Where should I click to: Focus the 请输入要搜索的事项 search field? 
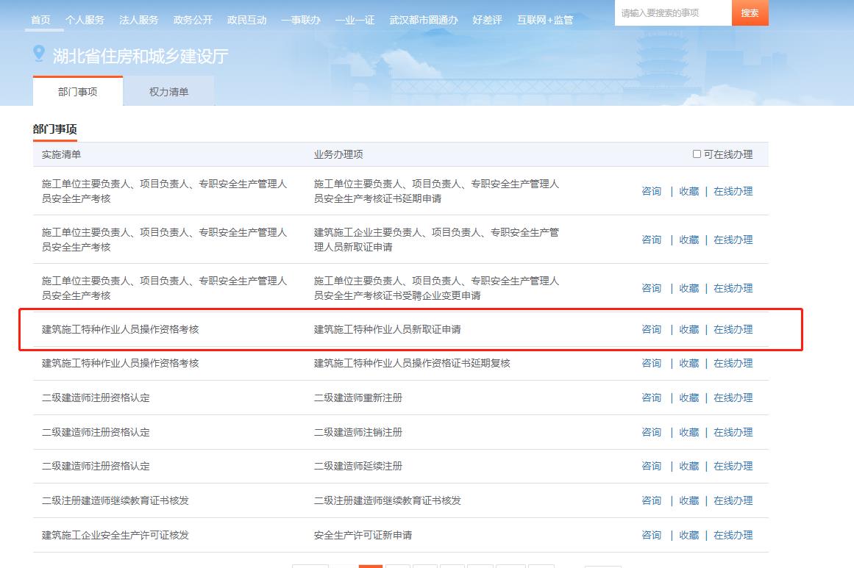click(x=673, y=13)
